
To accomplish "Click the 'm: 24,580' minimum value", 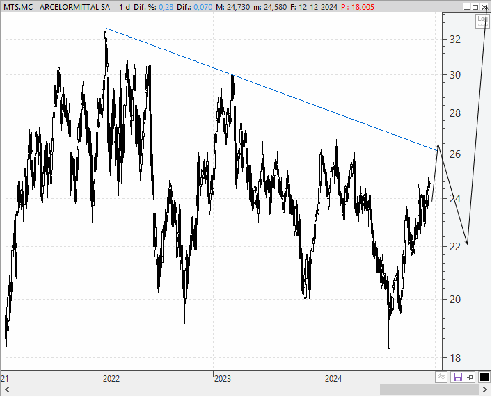I will pyautogui.click(x=270, y=7).
